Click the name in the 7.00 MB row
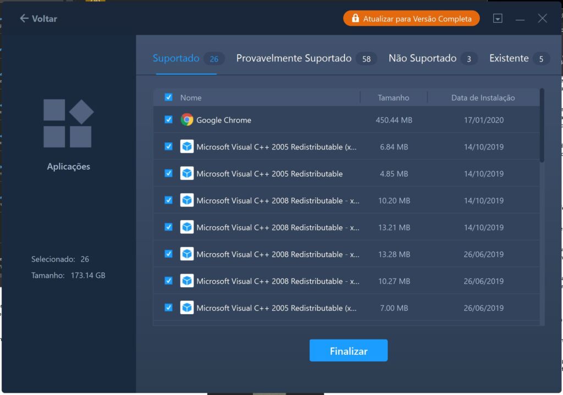The height and width of the screenshot is (395, 563). (x=277, y=308)
